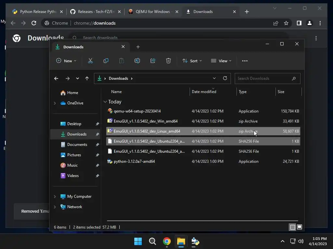Add a new Explorer tab with plus button
The image size is (333, 249).
138,47
